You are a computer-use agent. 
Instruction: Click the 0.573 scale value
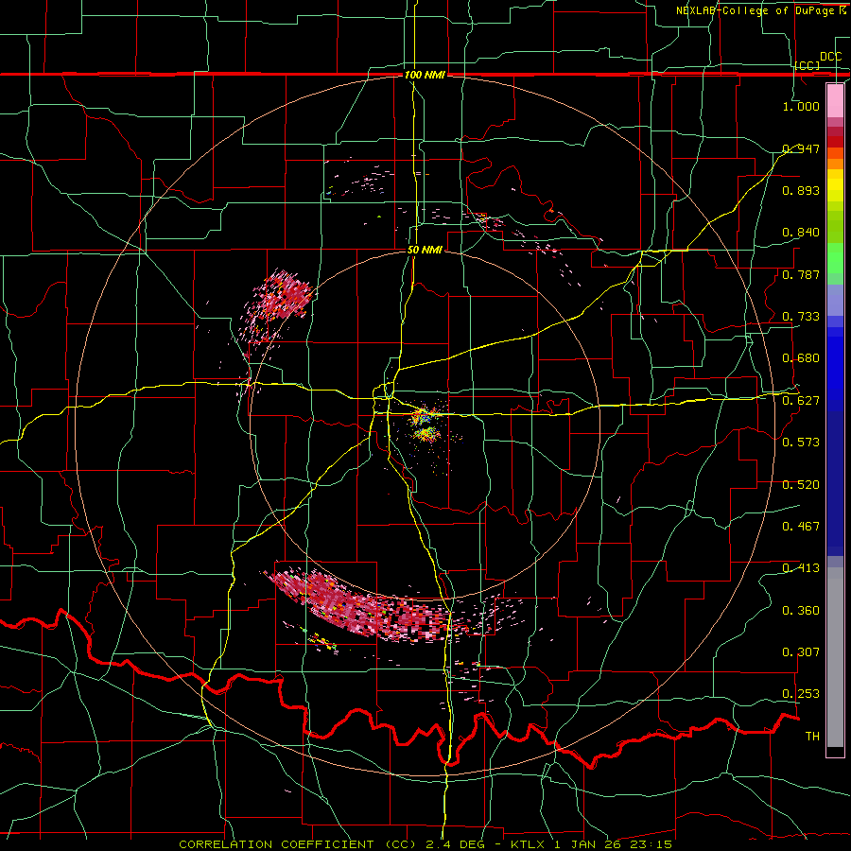(x=801, y=443)
